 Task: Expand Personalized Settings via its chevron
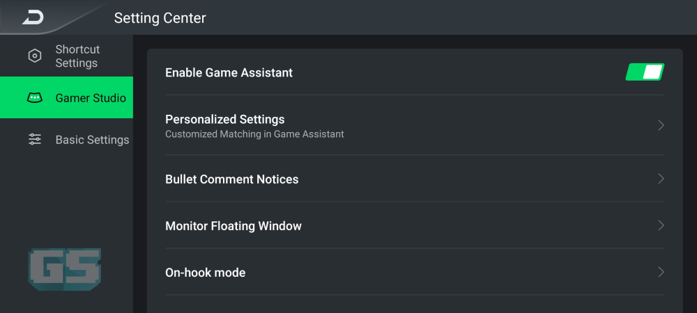[661, 125]
